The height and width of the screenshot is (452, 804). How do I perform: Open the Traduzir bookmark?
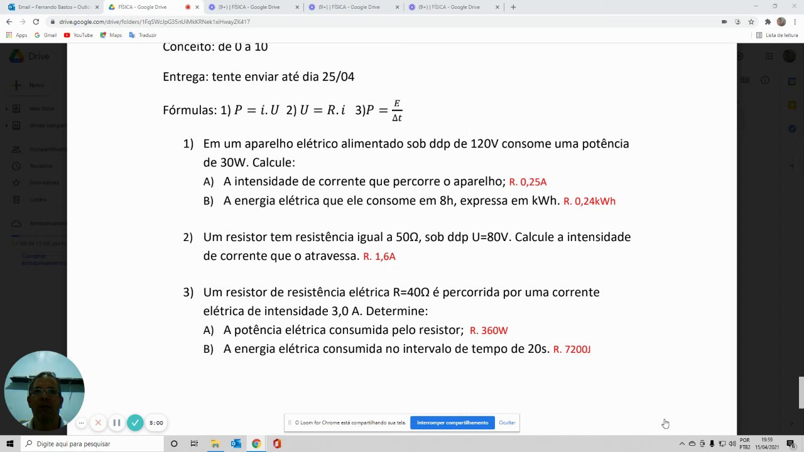pos(143,35)
